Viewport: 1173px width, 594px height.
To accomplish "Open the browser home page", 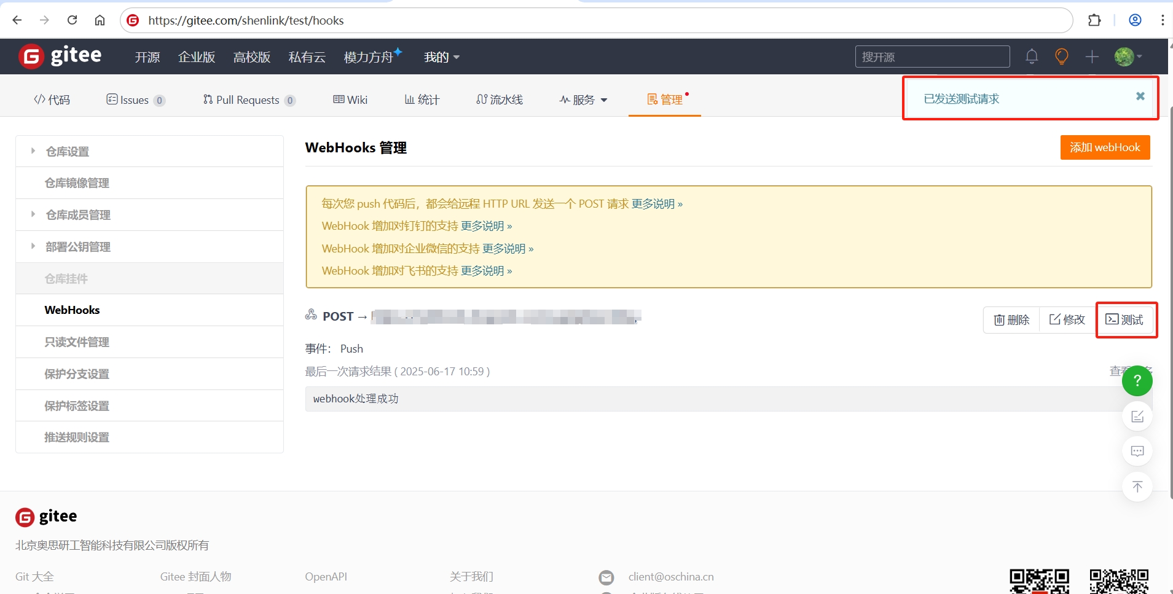I will click(100, 20).
